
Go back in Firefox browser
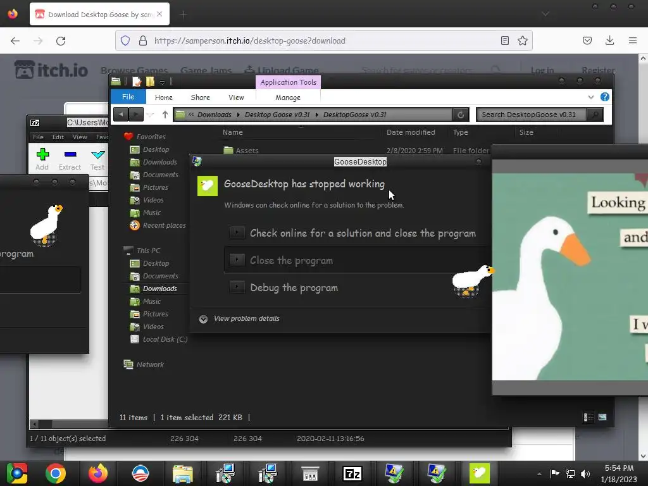coord(15,40)
